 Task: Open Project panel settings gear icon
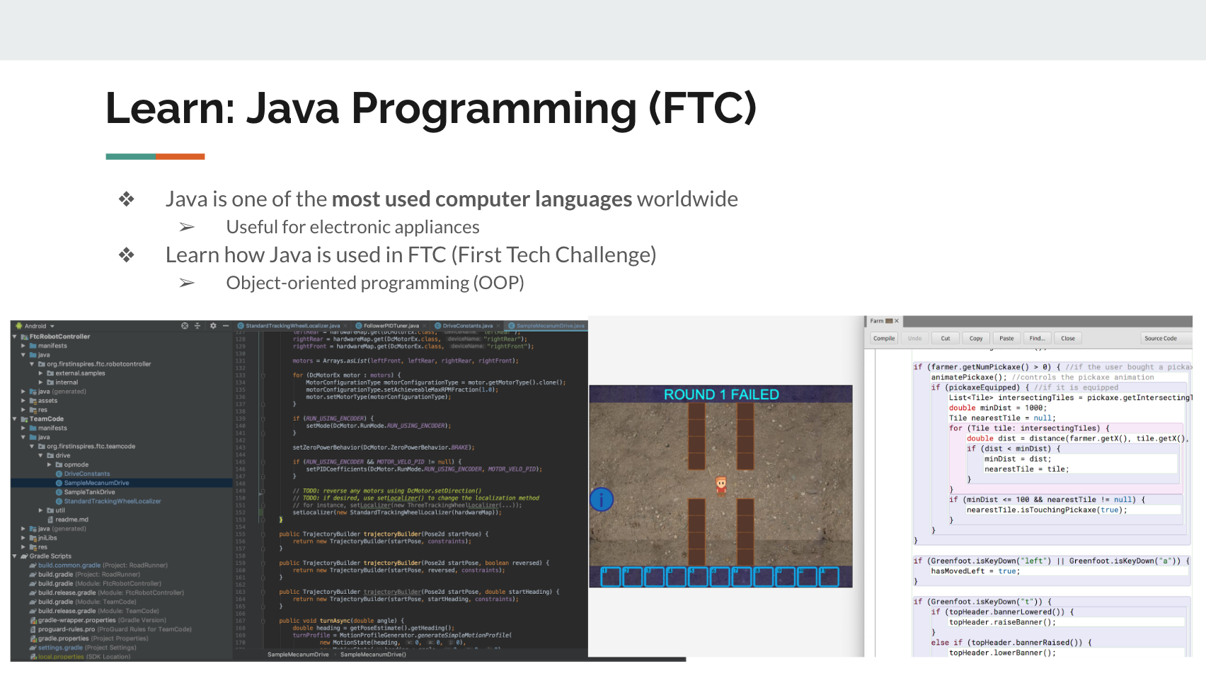pos(213,326)
